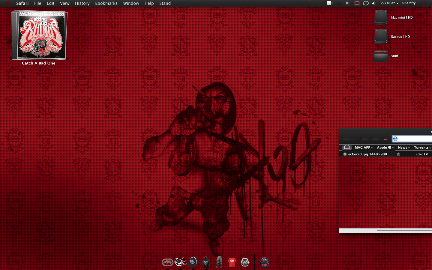Show all bookmarks with the open-book icon

pyautogui.click(x=347, y=147)
